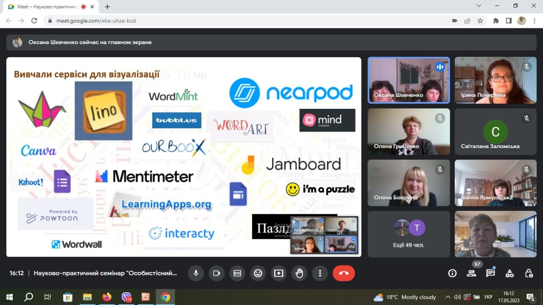Viewport: 543px width, 305px height.
Task: Click the Chrome taskbar icon
Action: tap(165, 297)
